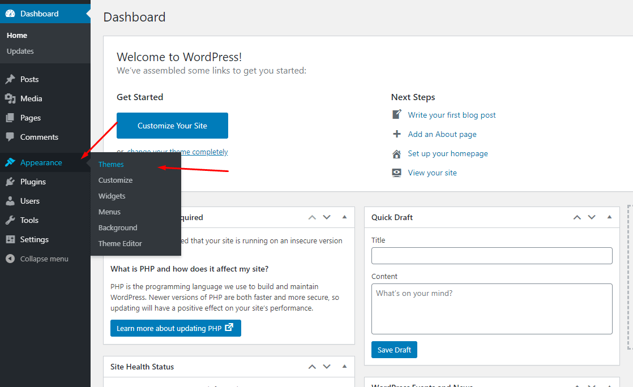Image resolution: width=633 pixels, height=387 pixels.
Task: Click the Media icon in sidebar
Action: click(x=10, y=98)
